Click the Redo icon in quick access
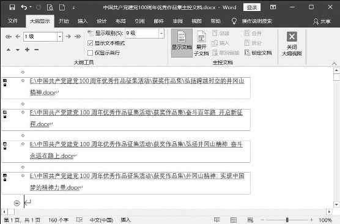The image size is (340, 224). [x=39, y=7]
